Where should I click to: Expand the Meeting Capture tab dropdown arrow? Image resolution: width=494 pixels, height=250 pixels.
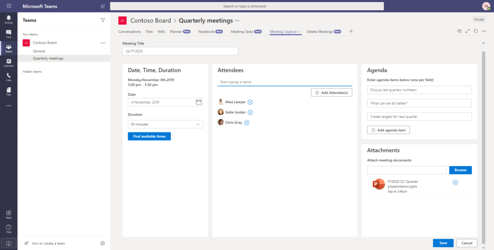click(x=299, y=32)
